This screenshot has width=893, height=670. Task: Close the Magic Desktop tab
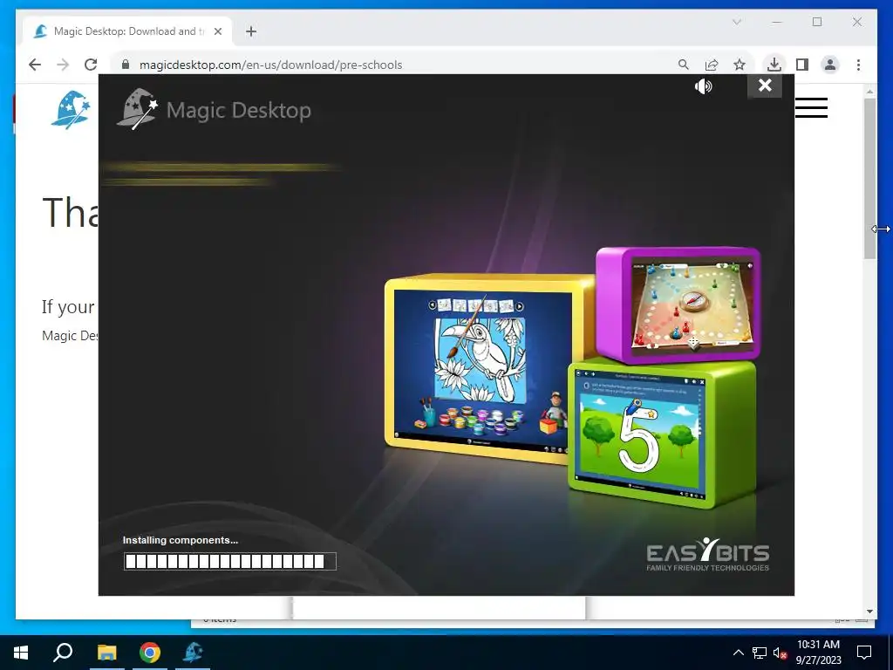click(217, 31)
